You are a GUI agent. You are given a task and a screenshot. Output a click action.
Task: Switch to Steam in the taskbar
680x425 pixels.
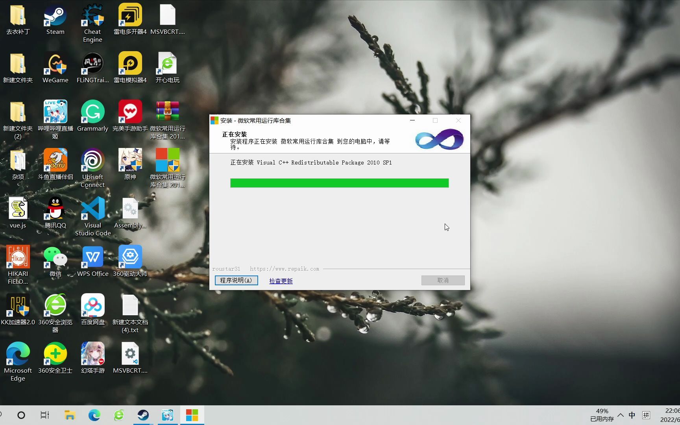143,415
